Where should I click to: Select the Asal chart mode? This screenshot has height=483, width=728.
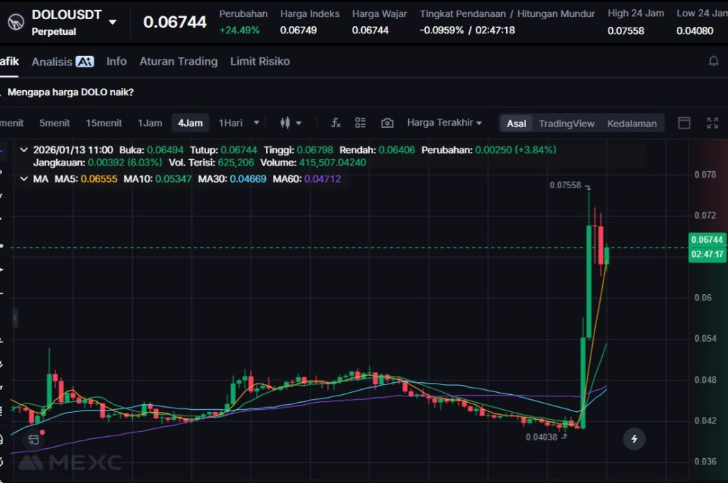tap(516, 124)
